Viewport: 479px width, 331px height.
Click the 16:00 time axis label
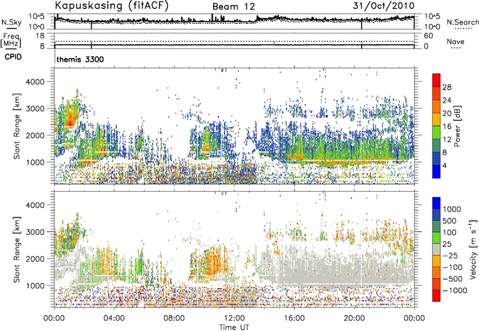[x=294, y=318]
